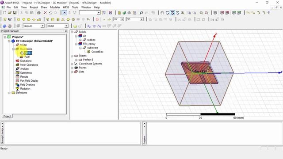Viewport: 283px width, 159px height.
Task: Click the Open file folder icon
Action: (x=10, y=13)
